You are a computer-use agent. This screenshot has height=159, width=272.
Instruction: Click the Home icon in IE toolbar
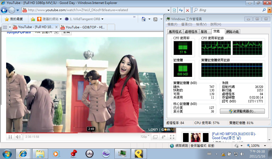pyautogui.click(x=144, y=19)
